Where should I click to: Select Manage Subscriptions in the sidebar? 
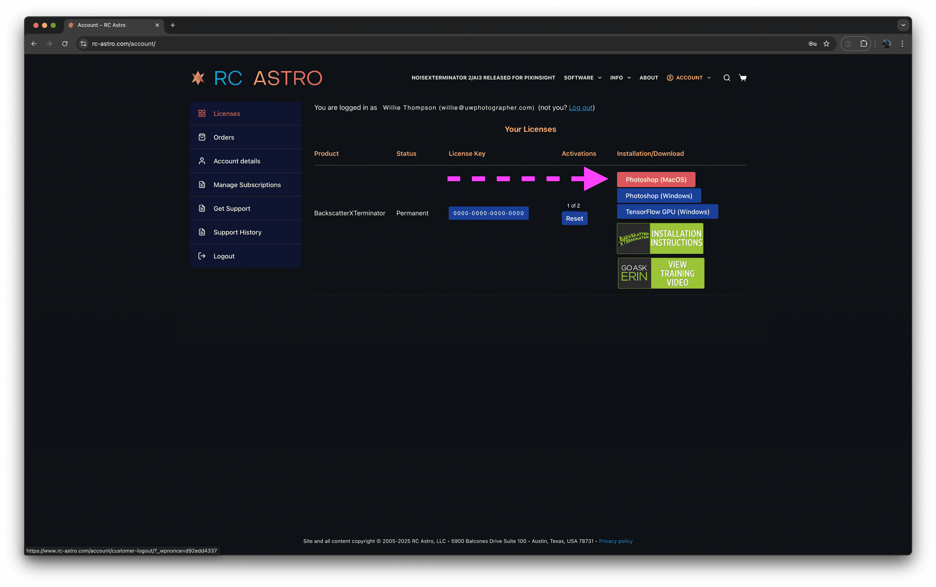pos(245,185)
